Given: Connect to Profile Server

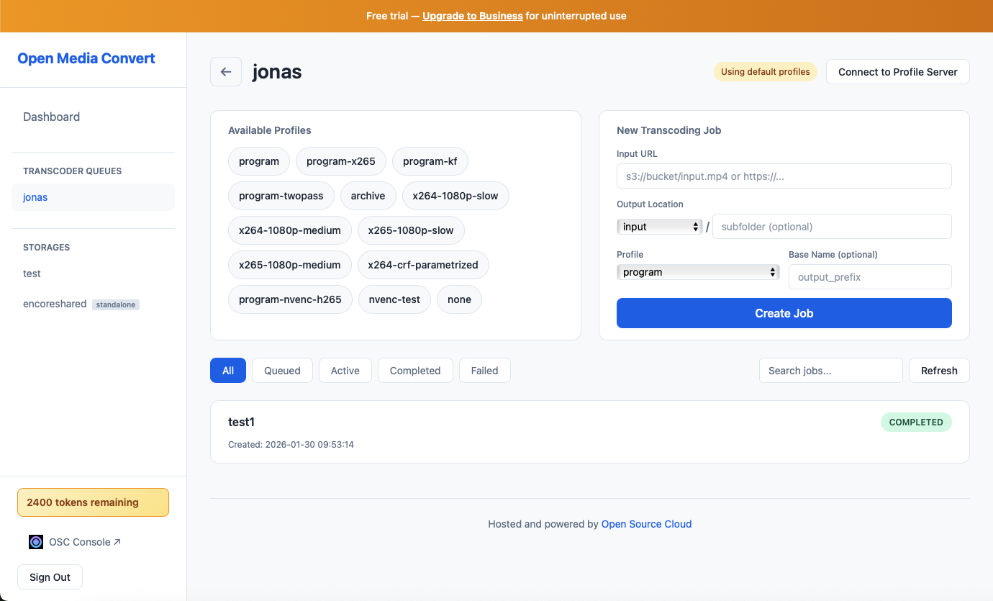Looking at the screenshot, I should (897, 71).
